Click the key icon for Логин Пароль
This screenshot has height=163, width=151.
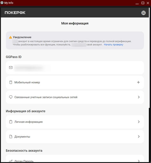tap(11, 161)
